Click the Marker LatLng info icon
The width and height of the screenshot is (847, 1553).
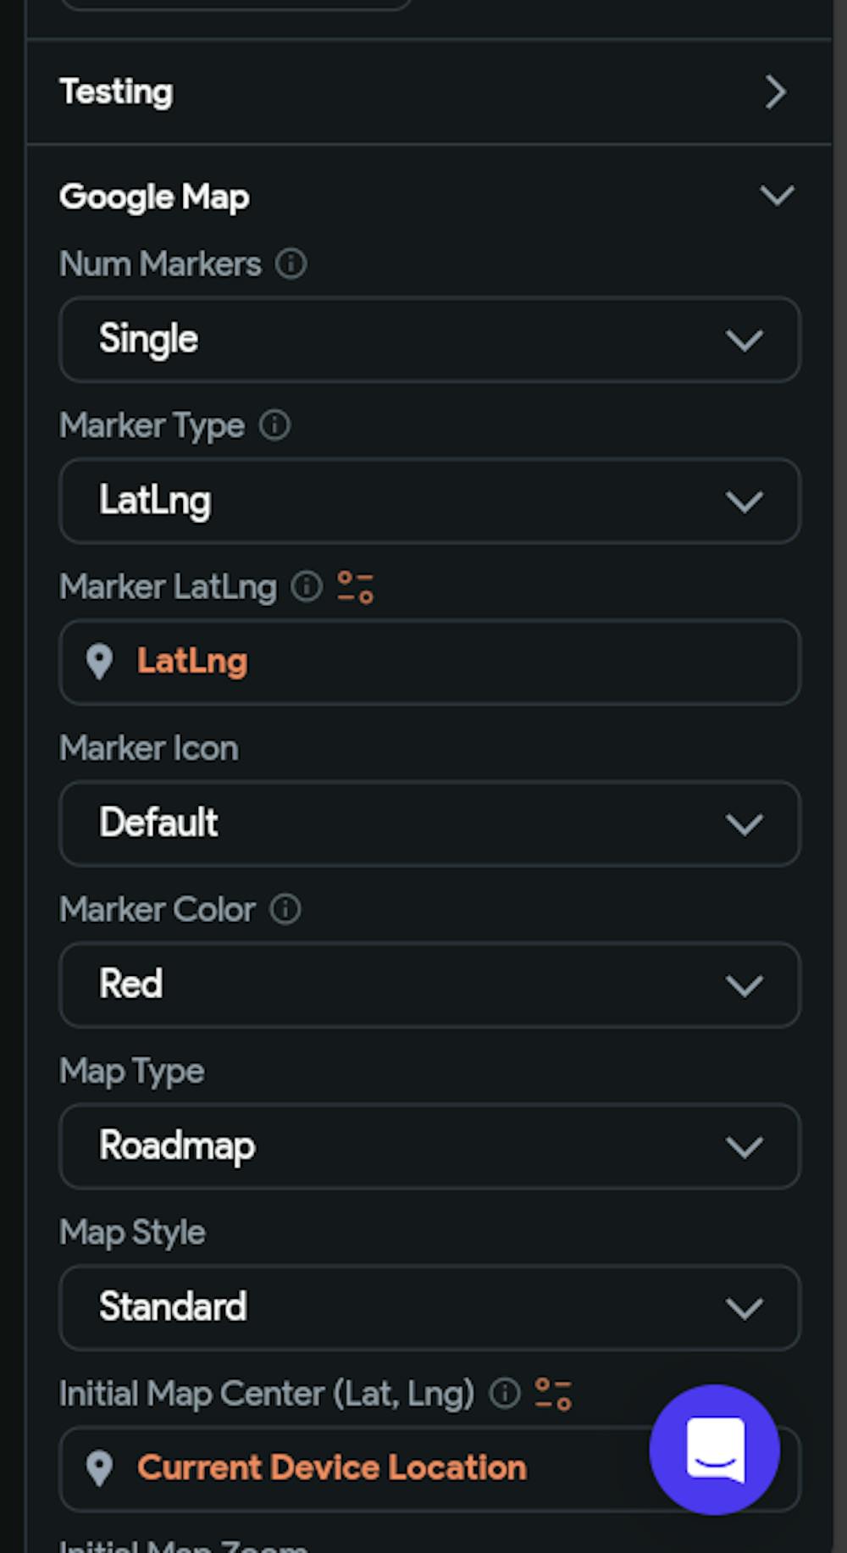point(307,585)
